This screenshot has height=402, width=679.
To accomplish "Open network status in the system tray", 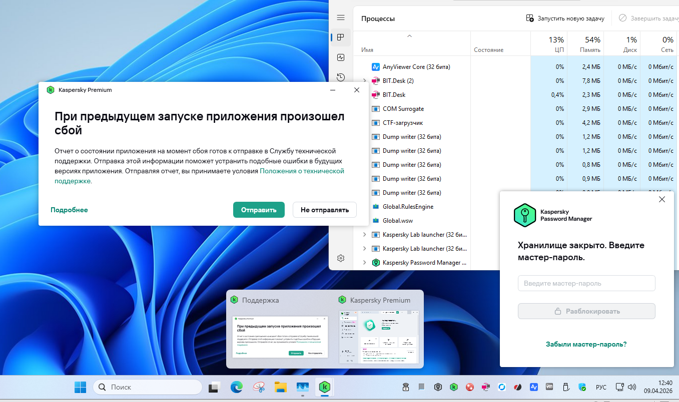I will pos(619,387).
